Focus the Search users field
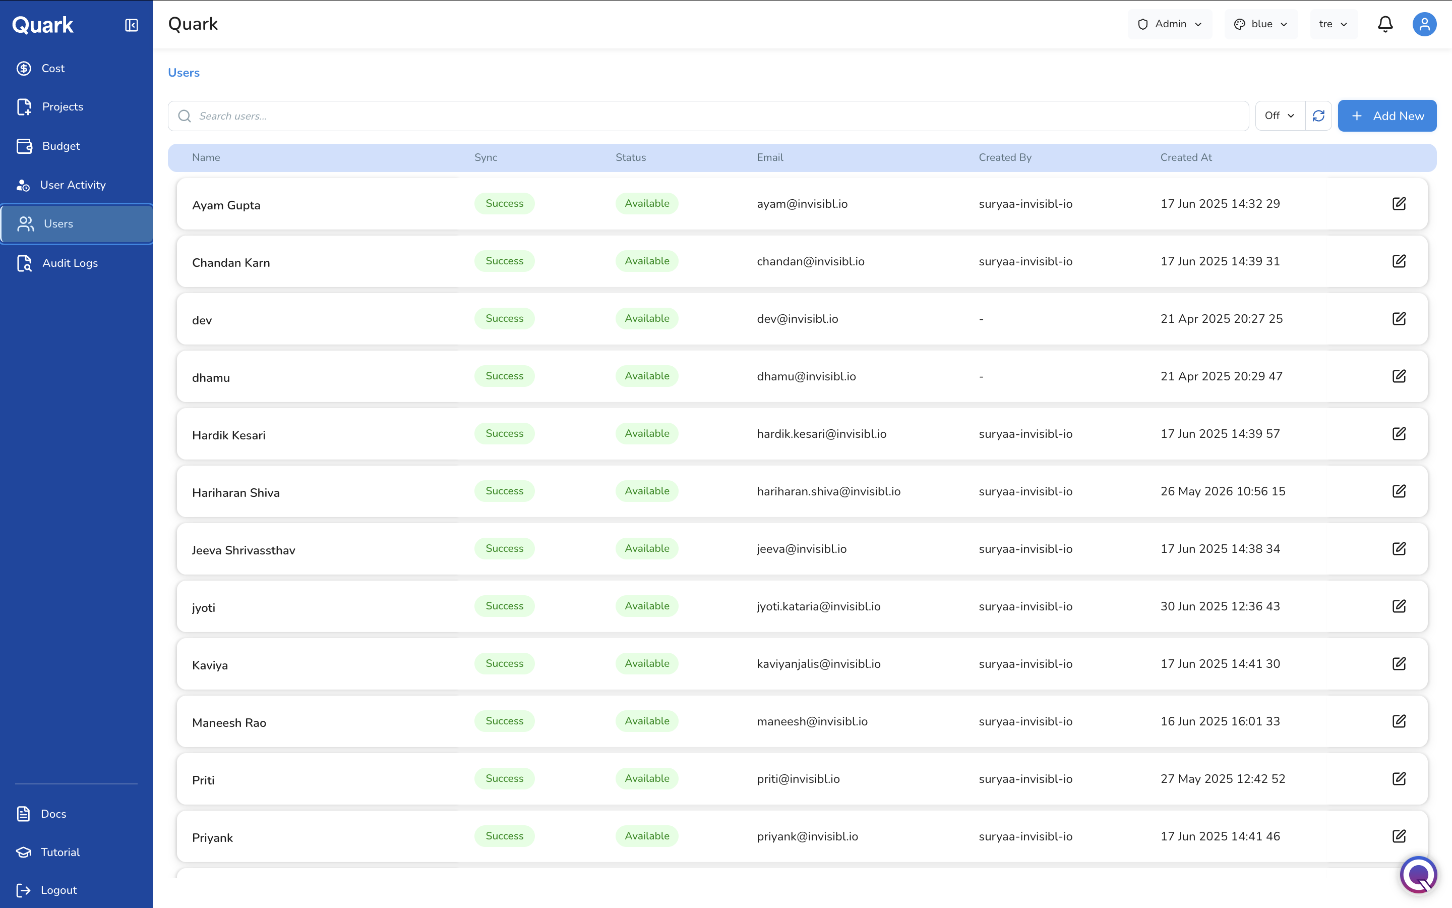1452x908 pixels. [x=708, y=116]
